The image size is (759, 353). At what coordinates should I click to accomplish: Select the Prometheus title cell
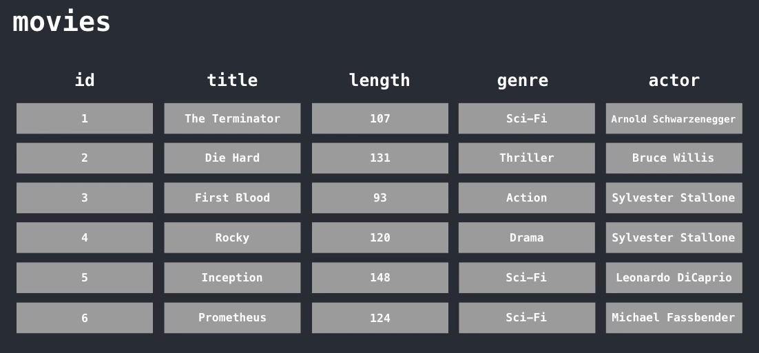(x=232, y=318)
